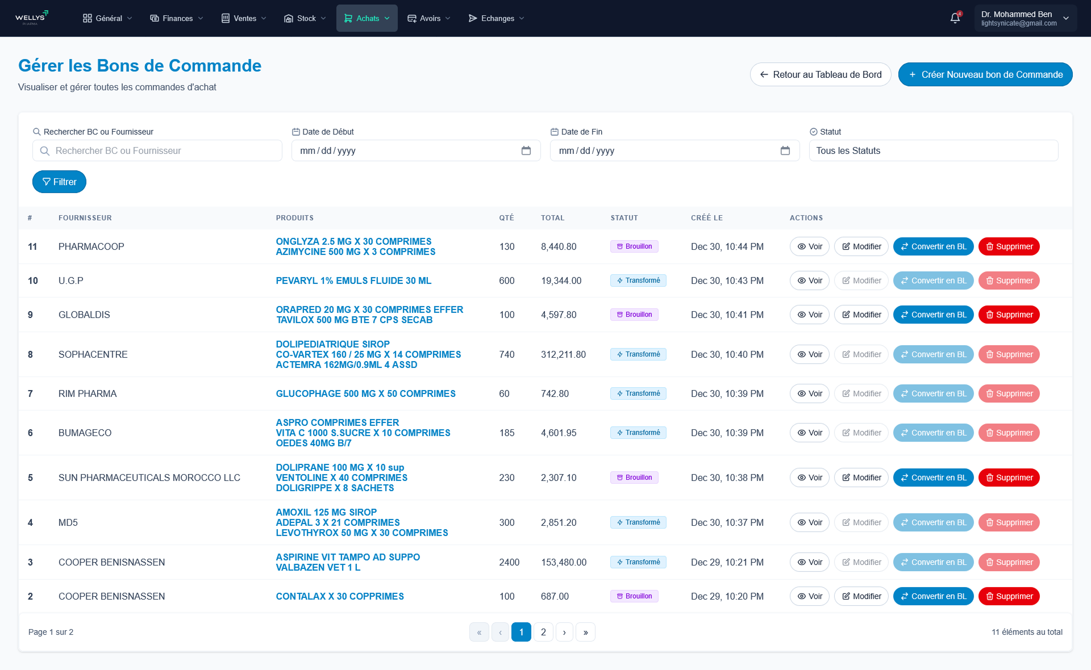Expand the Stock menu
1091x670 pixels.
(x=305, y=18)
